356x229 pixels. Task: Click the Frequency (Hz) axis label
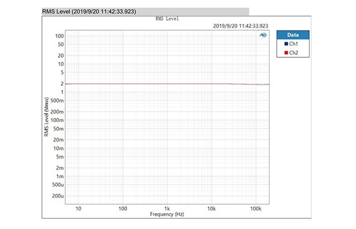tap(167, 214)
